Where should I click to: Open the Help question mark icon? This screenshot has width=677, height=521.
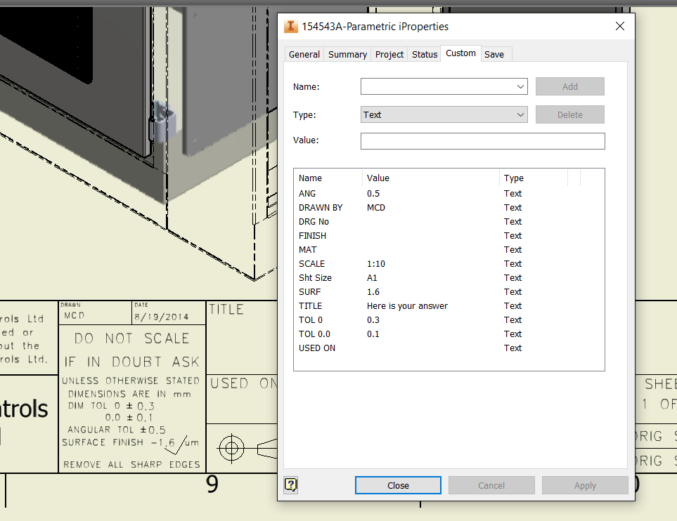(x=290, y=484)
